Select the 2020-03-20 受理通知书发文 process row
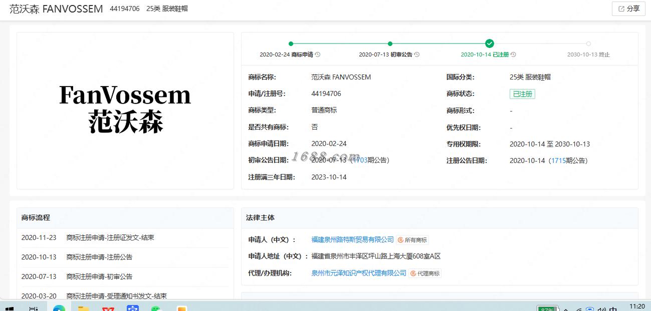This screenshot has height=311, width=651. pyautogui.click(x=125, y=295)
